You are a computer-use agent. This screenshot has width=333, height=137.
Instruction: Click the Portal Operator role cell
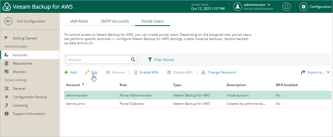coord(132,104)
